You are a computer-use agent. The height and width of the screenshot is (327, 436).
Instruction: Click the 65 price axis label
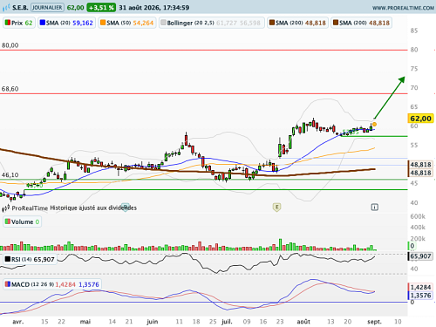[x=414, y=107]
